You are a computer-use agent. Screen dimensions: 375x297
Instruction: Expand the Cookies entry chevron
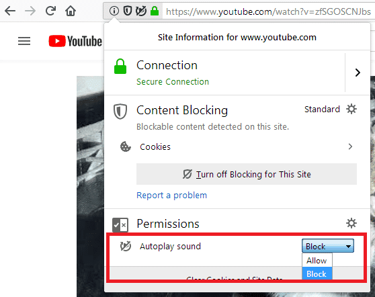tap(350, 146)
